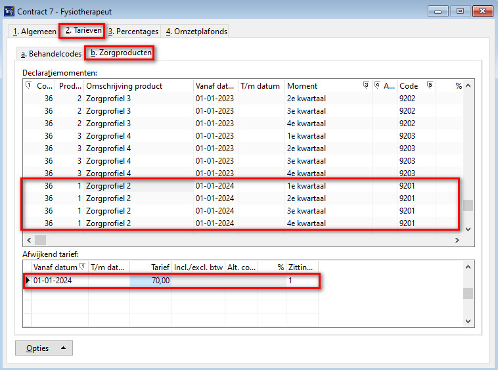Viewport: 498px width, 370px height.
Task: Go to the Omzetplafonds tab
Action: [195, 31]
